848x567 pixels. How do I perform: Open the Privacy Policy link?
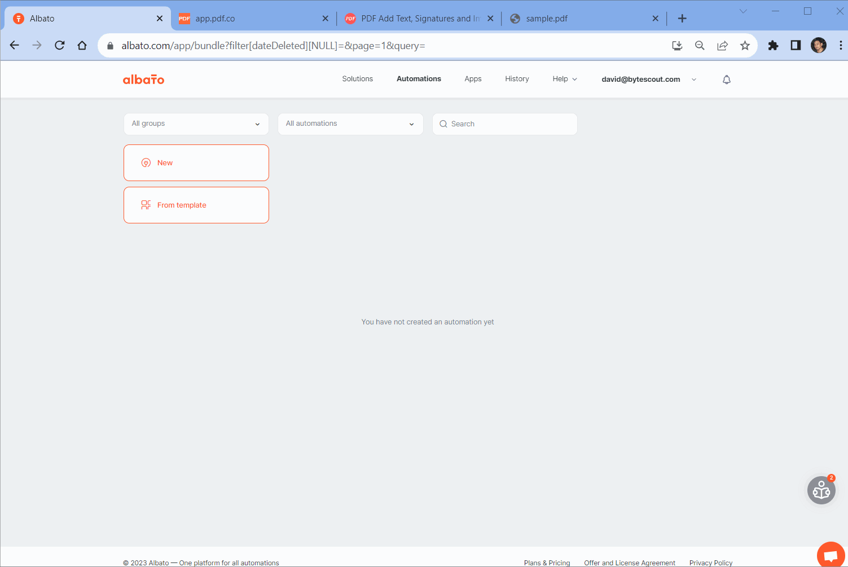[711, 563]
